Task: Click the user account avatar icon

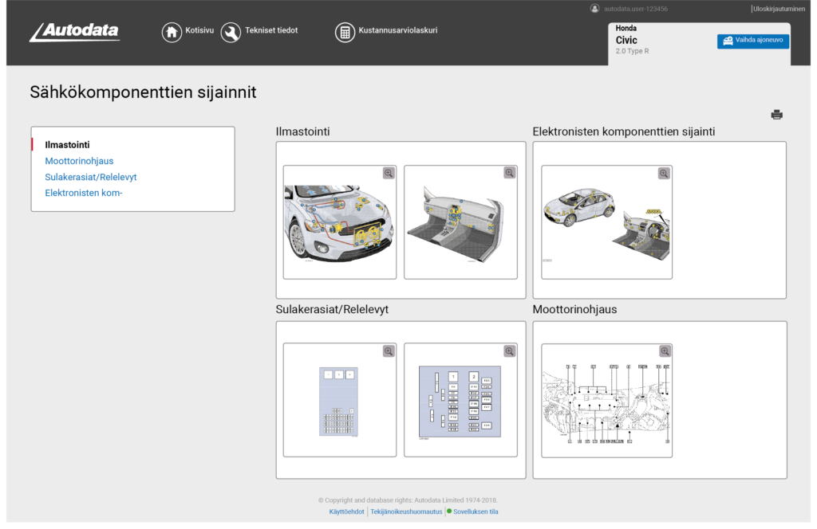Action: (x=594, y=9)
